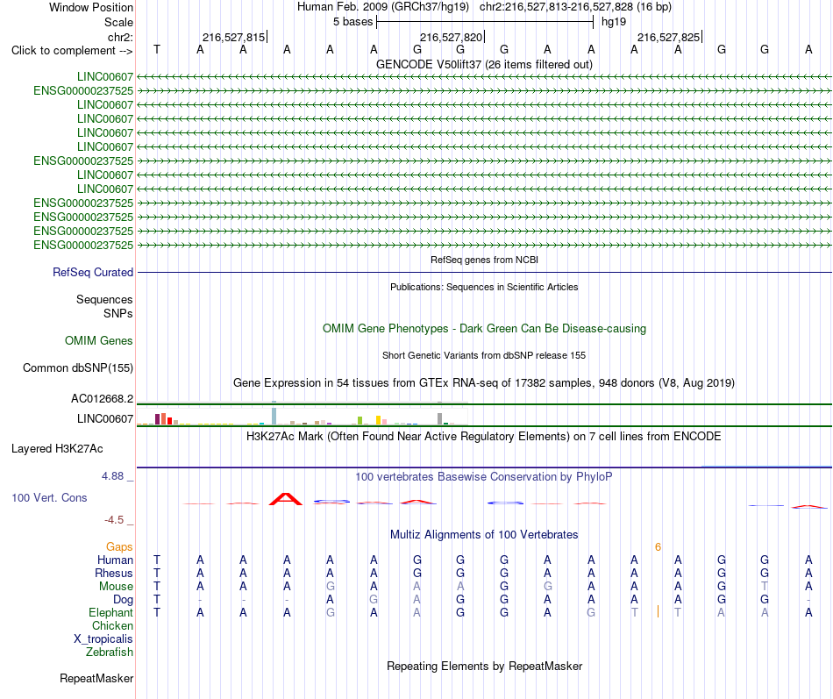Click the orange 6 gap count marker
The width and height of the screenshot is (833, 699).
[658, 547]
